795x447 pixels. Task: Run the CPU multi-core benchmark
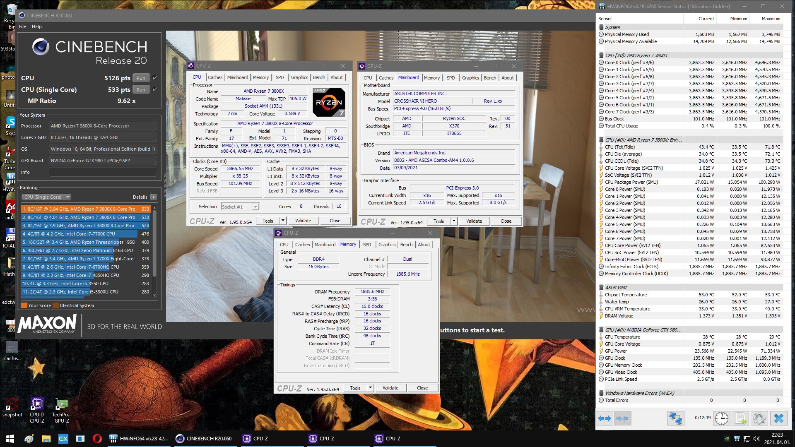tap(141, 78)
